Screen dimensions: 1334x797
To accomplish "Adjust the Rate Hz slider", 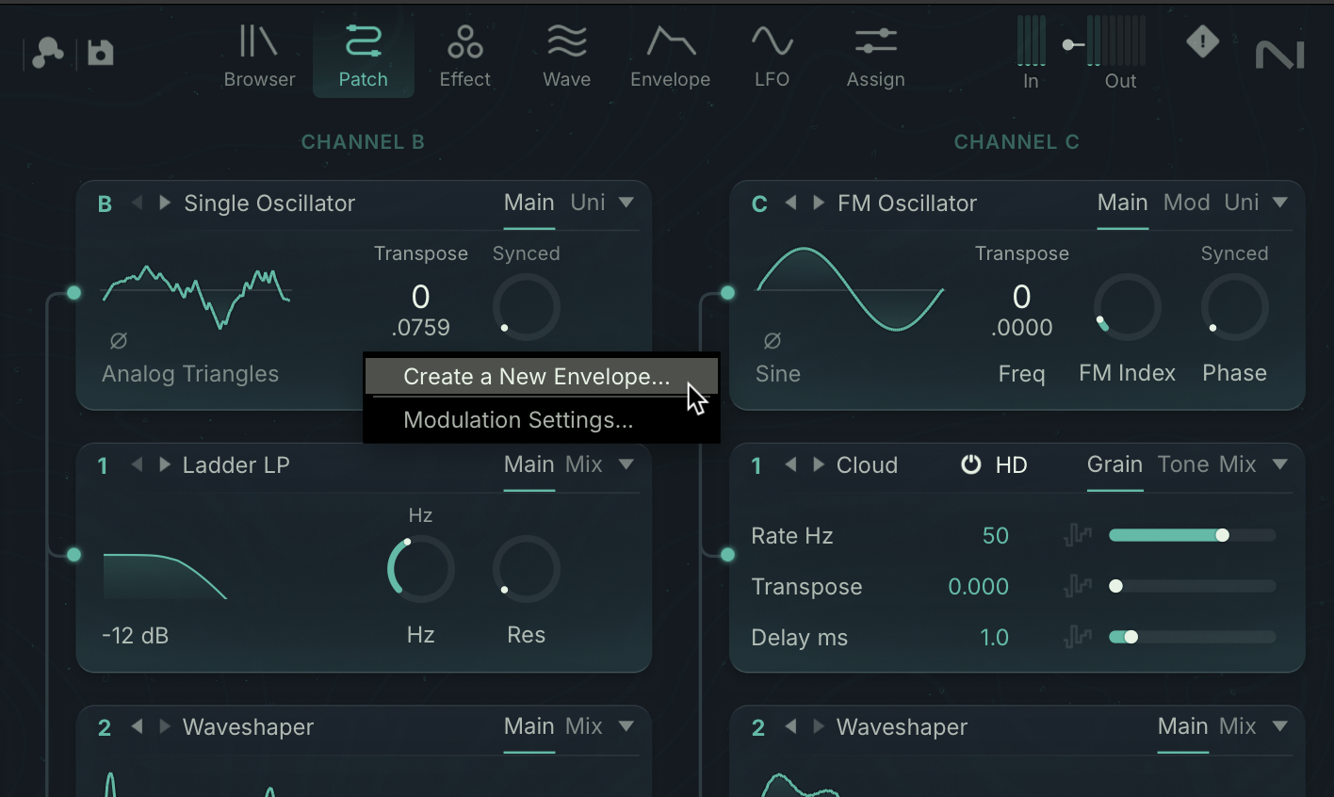I will pos(1192,535).
